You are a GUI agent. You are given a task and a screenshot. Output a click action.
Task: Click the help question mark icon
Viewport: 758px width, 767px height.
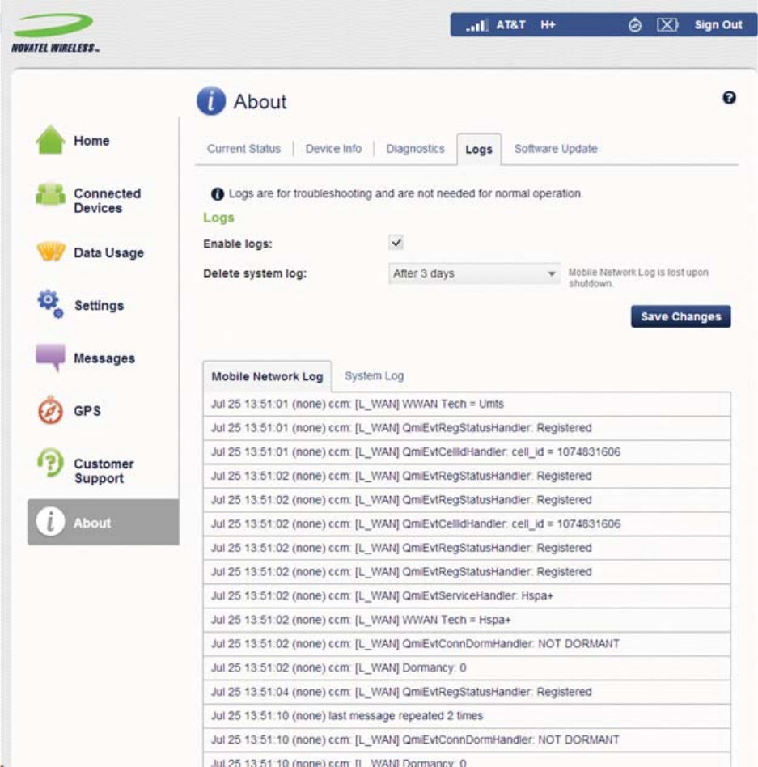click(x=729, y=97)
